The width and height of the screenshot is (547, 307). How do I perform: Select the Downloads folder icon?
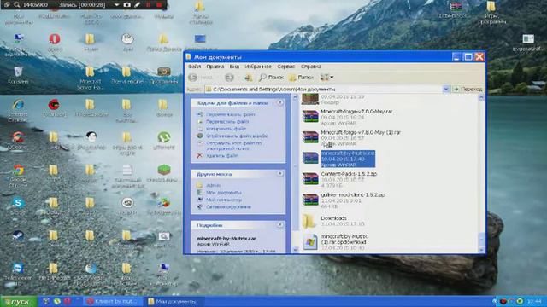pos(309,221)
